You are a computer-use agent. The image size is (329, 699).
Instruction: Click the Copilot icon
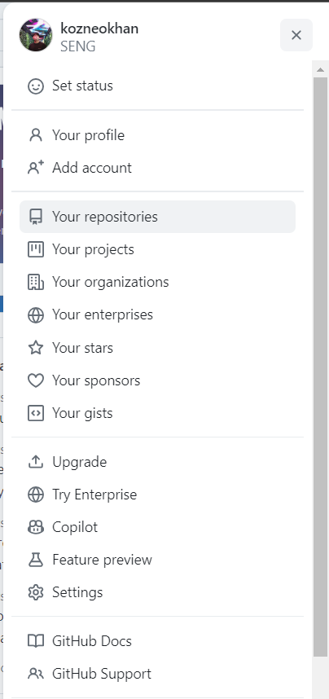point(36,527)
